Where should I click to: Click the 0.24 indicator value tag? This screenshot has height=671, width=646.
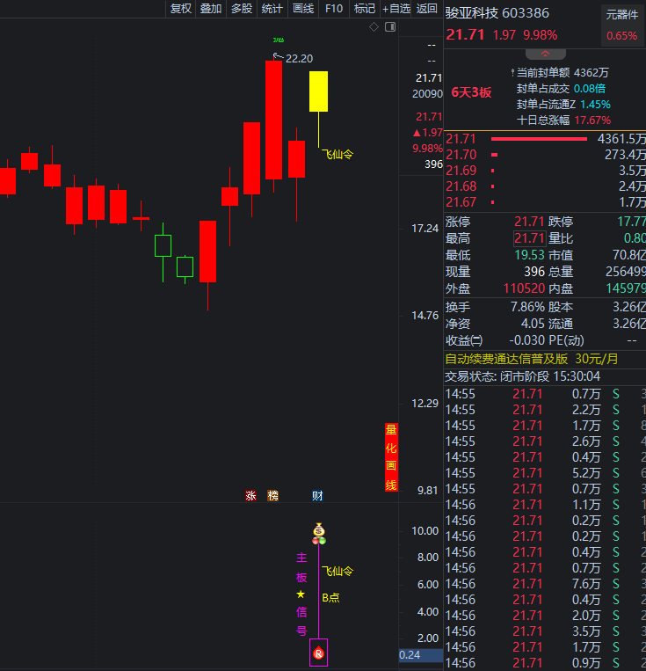[420, 655]
